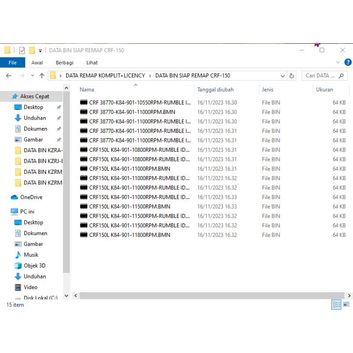Select file CRF150L K84-901-11500RPM.BMN
This screenshot has height=353, width=353.
coord(129,207)
